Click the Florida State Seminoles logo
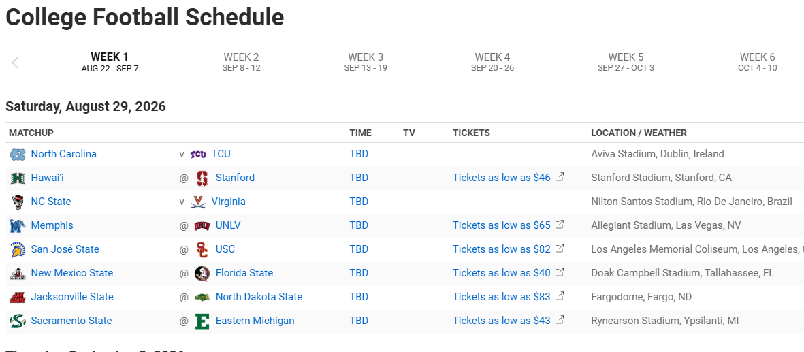 pos(202,274)
